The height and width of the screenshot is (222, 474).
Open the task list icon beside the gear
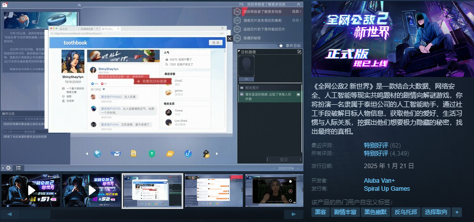[19, 168]
